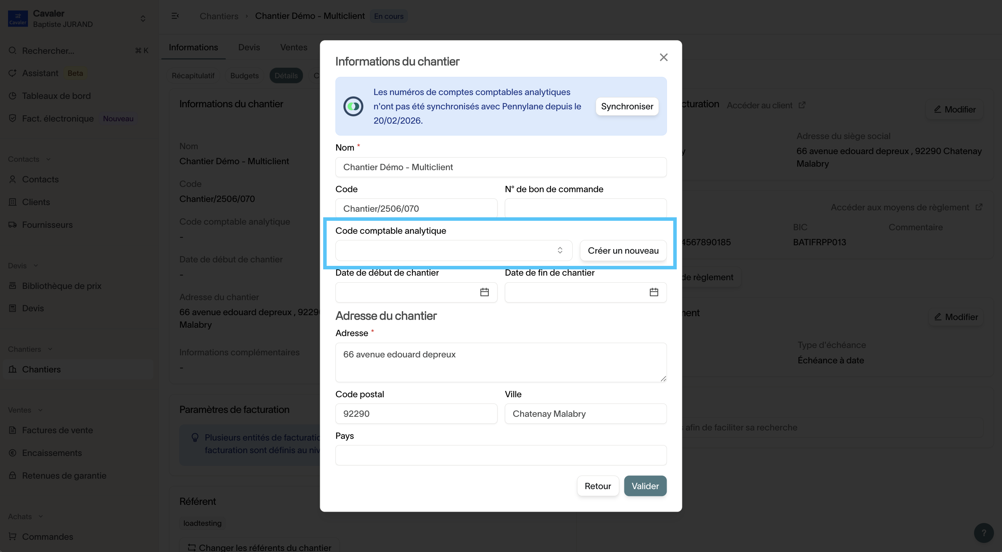Switch to the Devis tab
Screen dimensions: 1002x552
pyautogui.click(x=249, y=48)
